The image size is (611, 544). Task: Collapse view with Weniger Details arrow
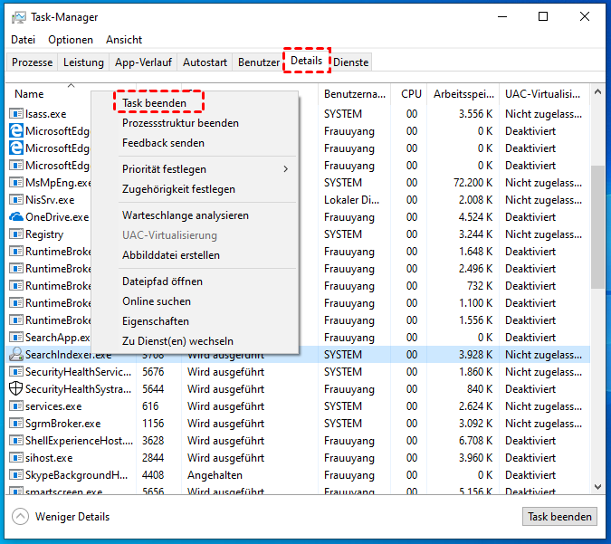click(20, 517)
